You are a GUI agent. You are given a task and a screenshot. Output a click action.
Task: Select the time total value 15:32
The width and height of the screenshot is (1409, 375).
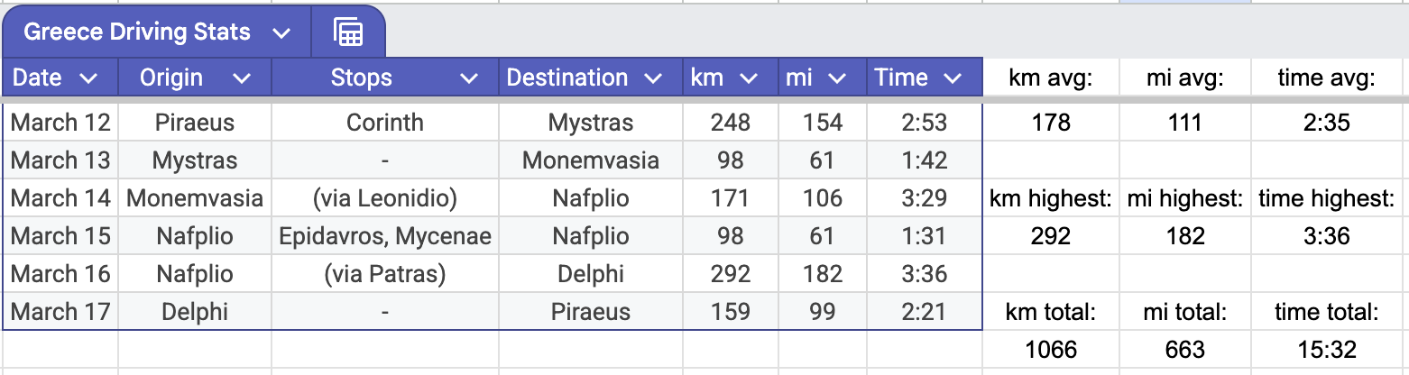click(1326, 349)
